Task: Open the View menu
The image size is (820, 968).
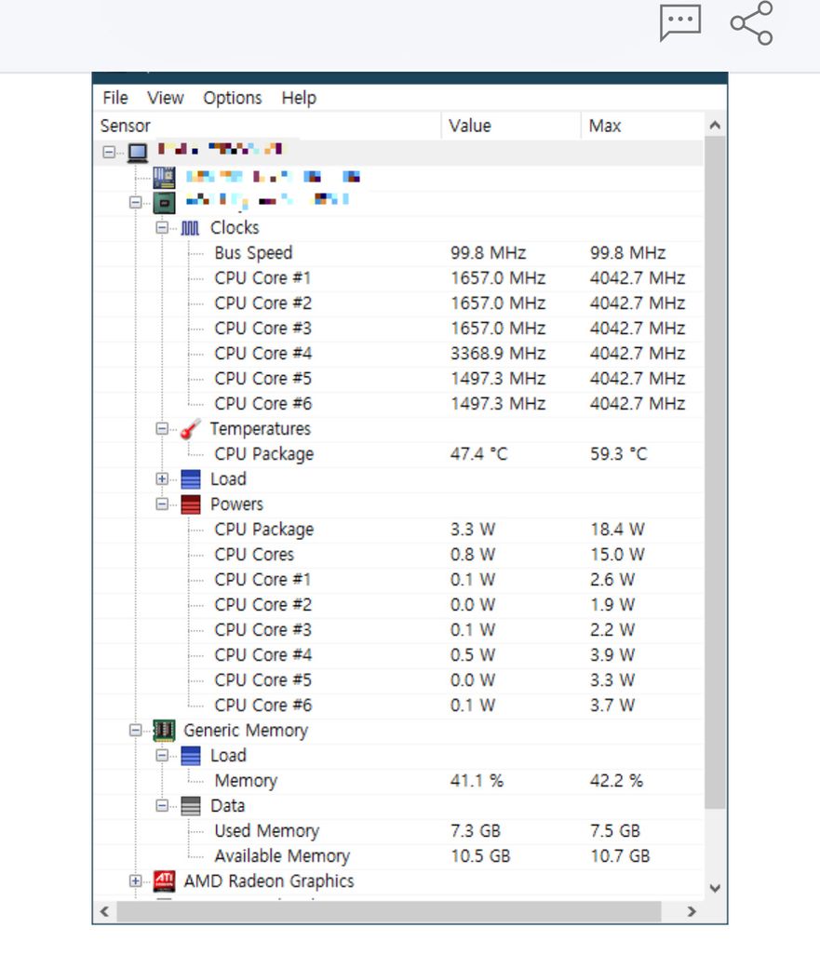Action: click(166, 98)
